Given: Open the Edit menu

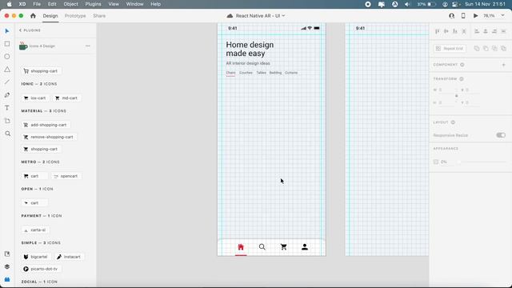Looking at the screenshot, I should coord(52,4).
